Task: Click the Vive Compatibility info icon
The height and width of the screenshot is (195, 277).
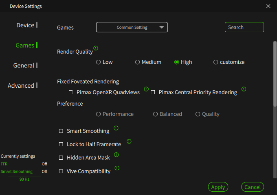Action: 117,168
